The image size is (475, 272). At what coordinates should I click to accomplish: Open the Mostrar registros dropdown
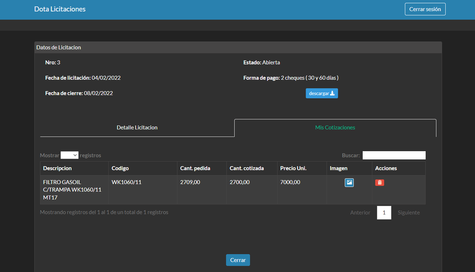click(69, 155)
